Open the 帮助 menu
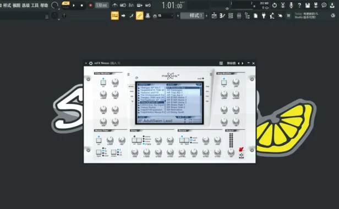 coord(44,5)
